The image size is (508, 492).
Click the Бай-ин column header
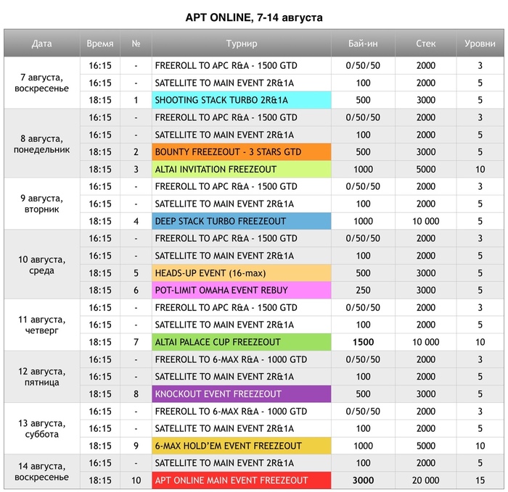(x=363, y=43)
